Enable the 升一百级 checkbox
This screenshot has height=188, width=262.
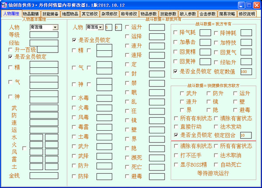point(10,50)
